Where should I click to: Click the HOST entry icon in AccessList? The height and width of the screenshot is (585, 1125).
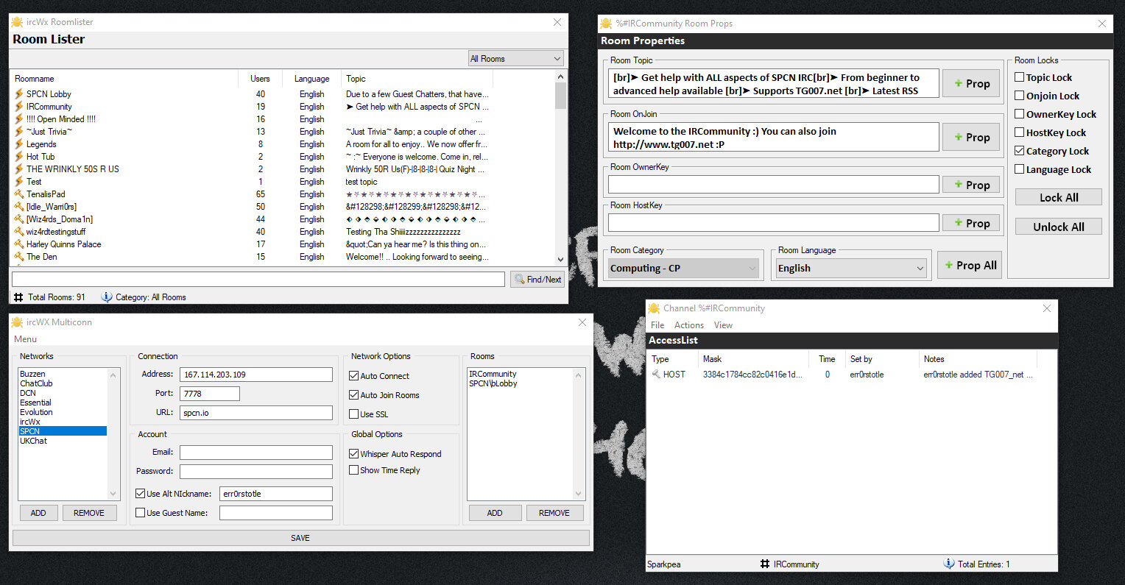pyautogui.click(x=656, y=375)
